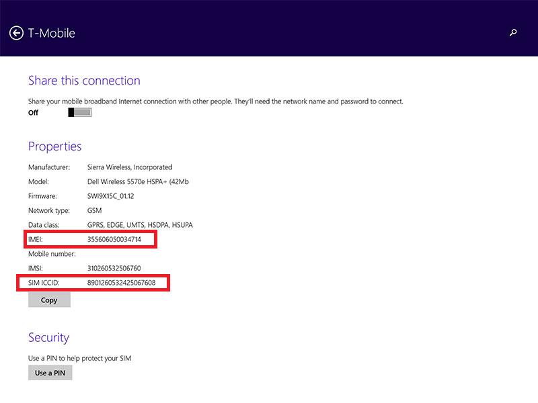Click the search icon in top-right corner
The height and width of the screenshot is (403, 538).
pyautogui.click(x=513, y=32)
